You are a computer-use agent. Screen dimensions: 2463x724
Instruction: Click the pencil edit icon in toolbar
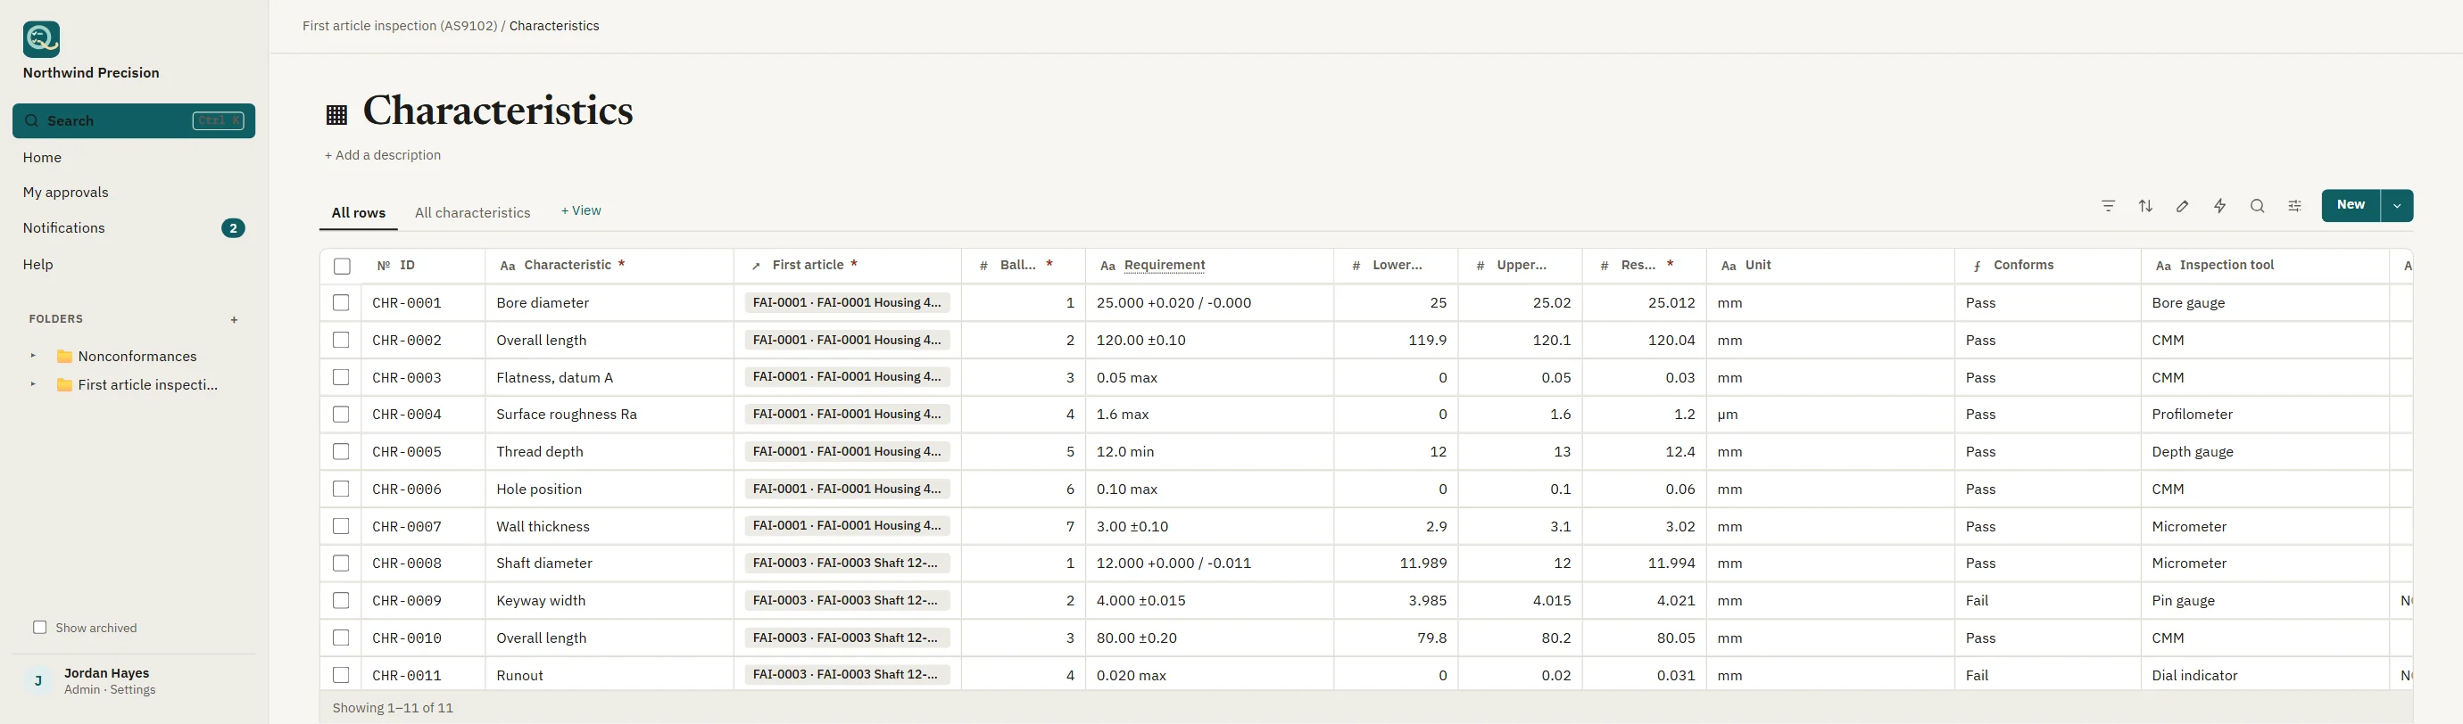pos(2183,205)
